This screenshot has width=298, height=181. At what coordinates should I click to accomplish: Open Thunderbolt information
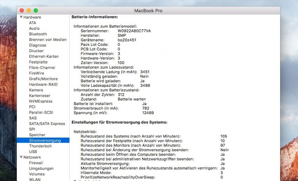pyautogui.click(x=39, y=146)
